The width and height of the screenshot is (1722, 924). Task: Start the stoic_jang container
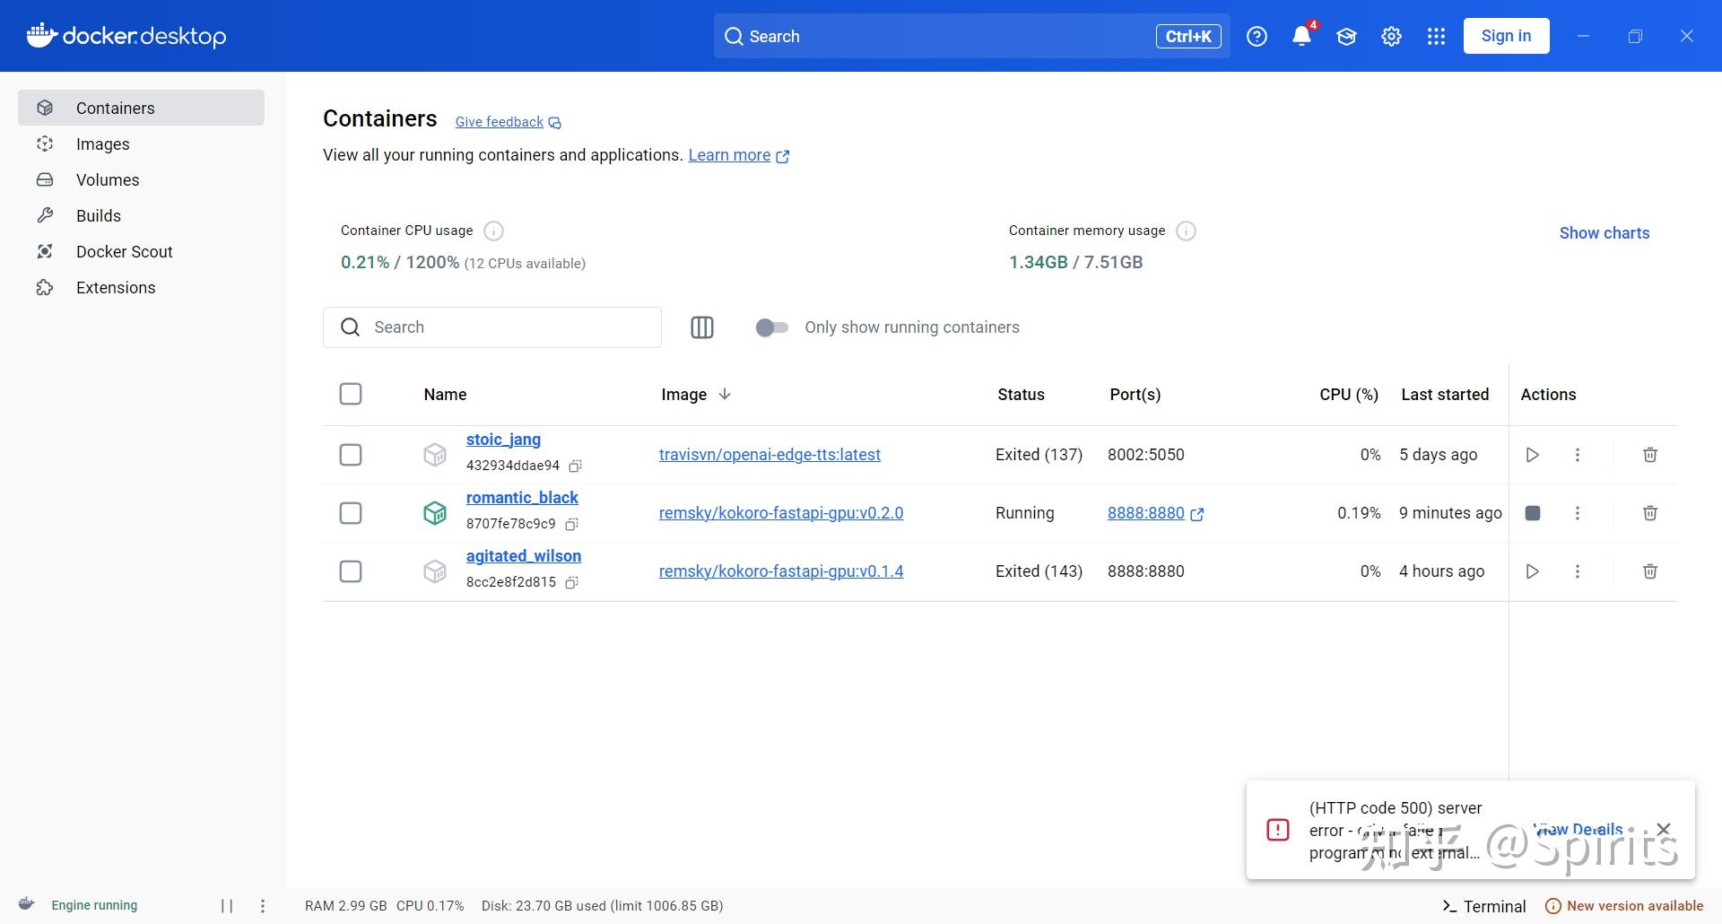1532,455
